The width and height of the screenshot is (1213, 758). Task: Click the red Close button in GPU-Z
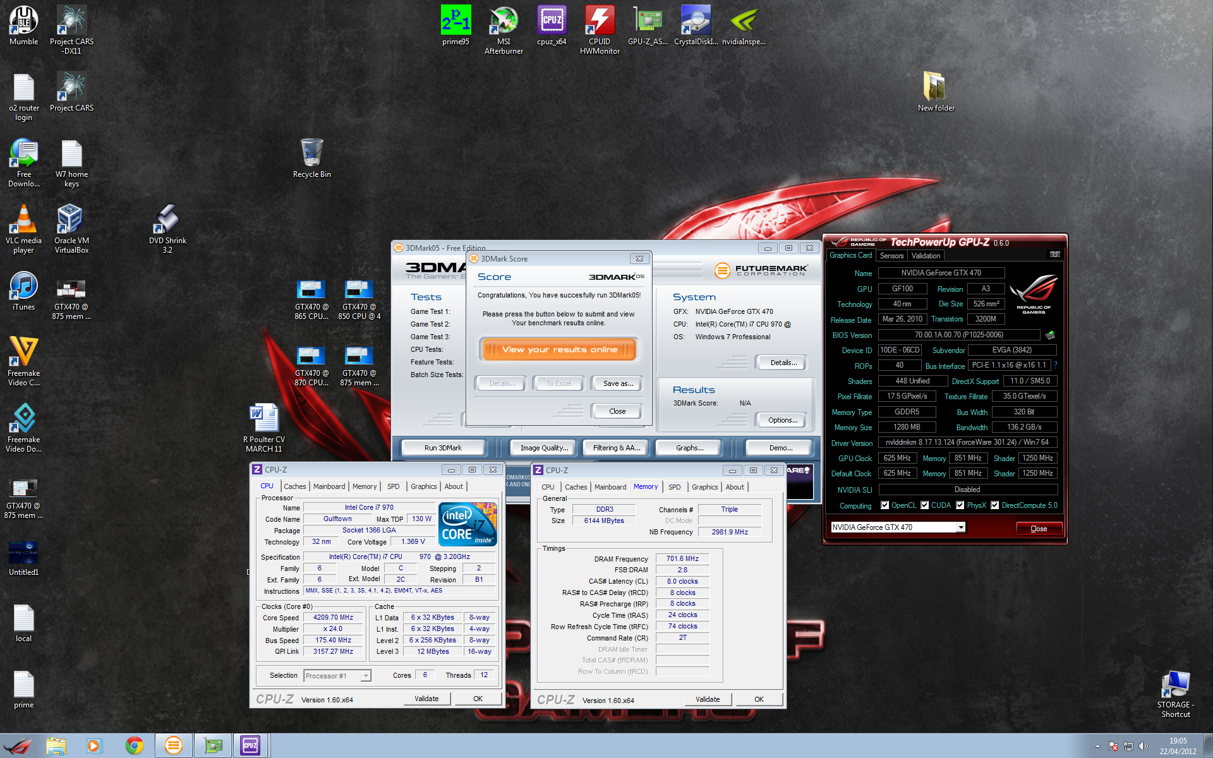point(1039,529)
